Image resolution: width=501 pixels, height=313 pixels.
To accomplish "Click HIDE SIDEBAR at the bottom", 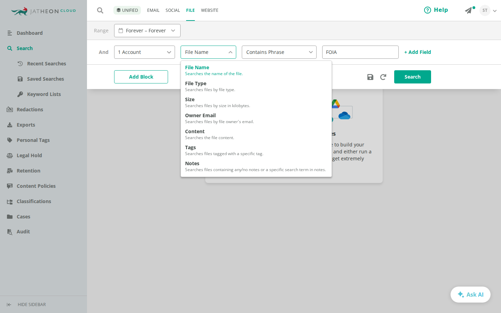I will [26, 305].
